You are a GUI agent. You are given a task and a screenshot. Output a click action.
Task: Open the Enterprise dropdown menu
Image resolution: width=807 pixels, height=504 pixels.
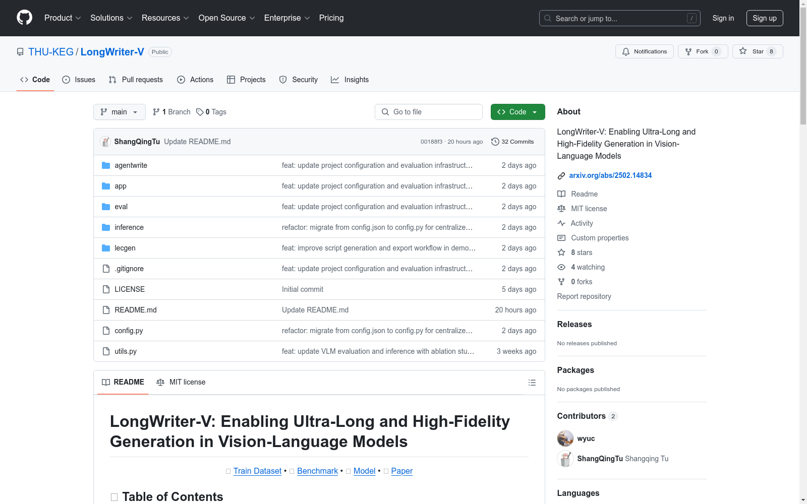pos(287,18)
